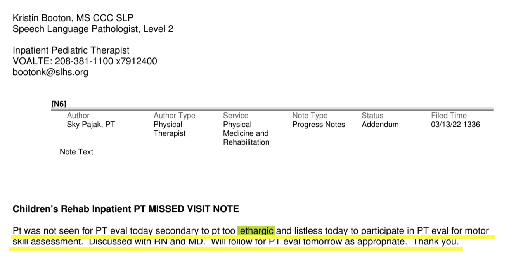Click the Author Type column header

pos(174,116)
